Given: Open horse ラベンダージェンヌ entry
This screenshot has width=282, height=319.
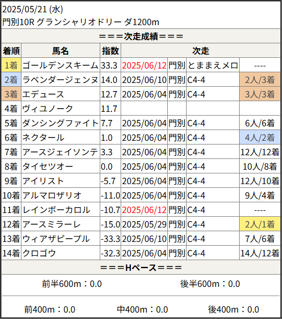Looking at the screenshot, I should [61, 80].
